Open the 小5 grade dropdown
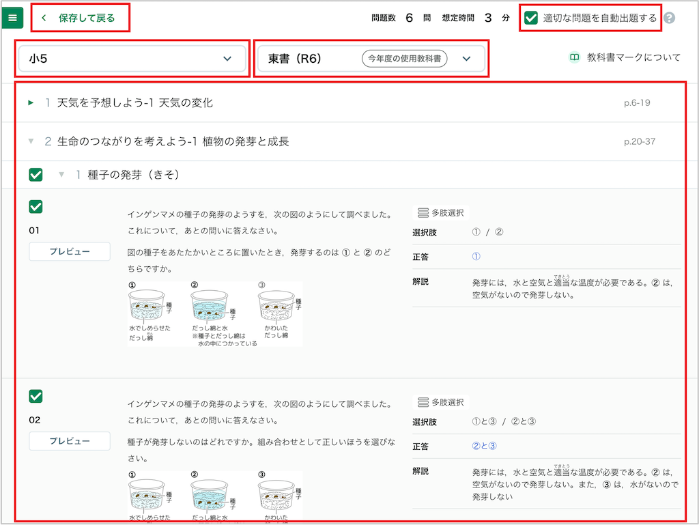Image resolution: width=699 pixels, height=525 pixels. [x=132, y=59]
